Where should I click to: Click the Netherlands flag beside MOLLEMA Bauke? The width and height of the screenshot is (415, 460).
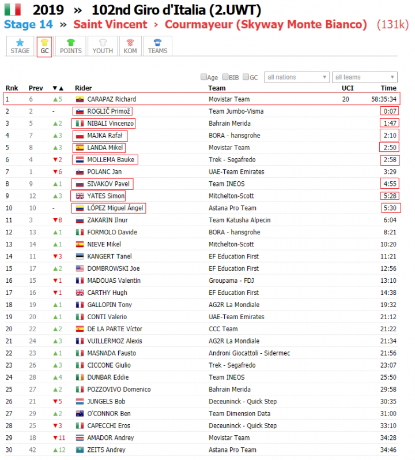[80, 160]
